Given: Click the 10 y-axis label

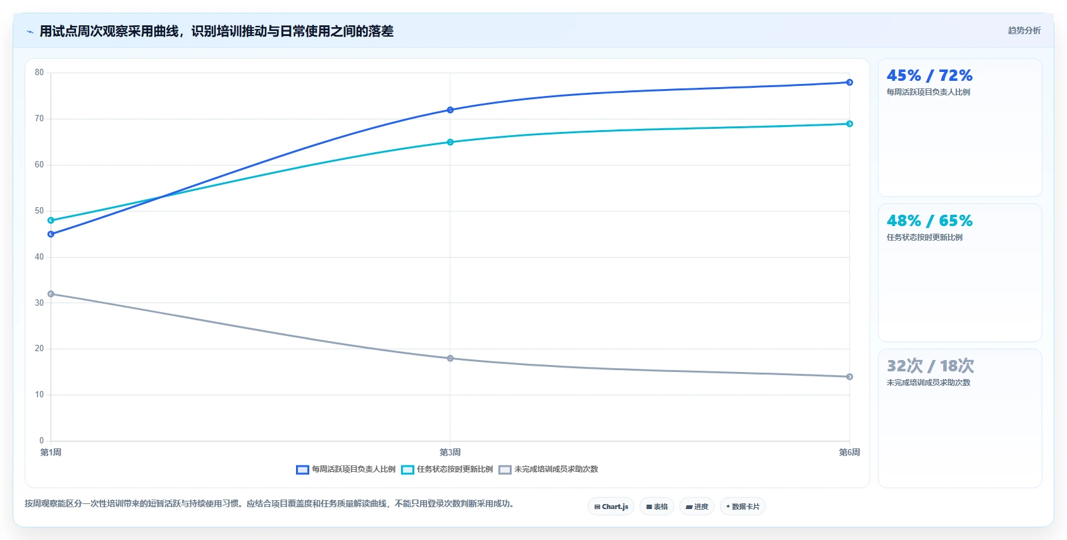Looking at the screenshot, I should pos(39,395).
